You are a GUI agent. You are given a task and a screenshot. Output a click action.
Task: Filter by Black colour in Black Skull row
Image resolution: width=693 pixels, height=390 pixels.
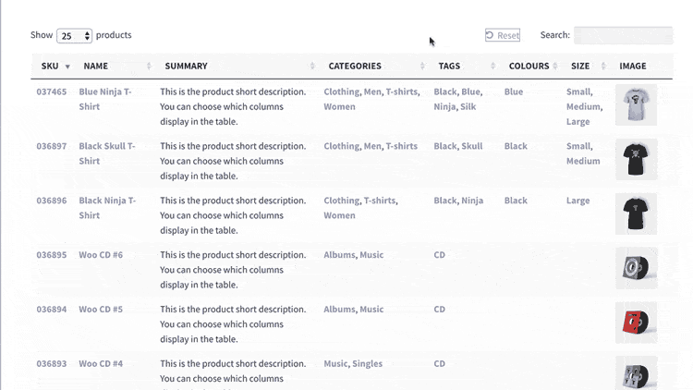coord(516,146)
